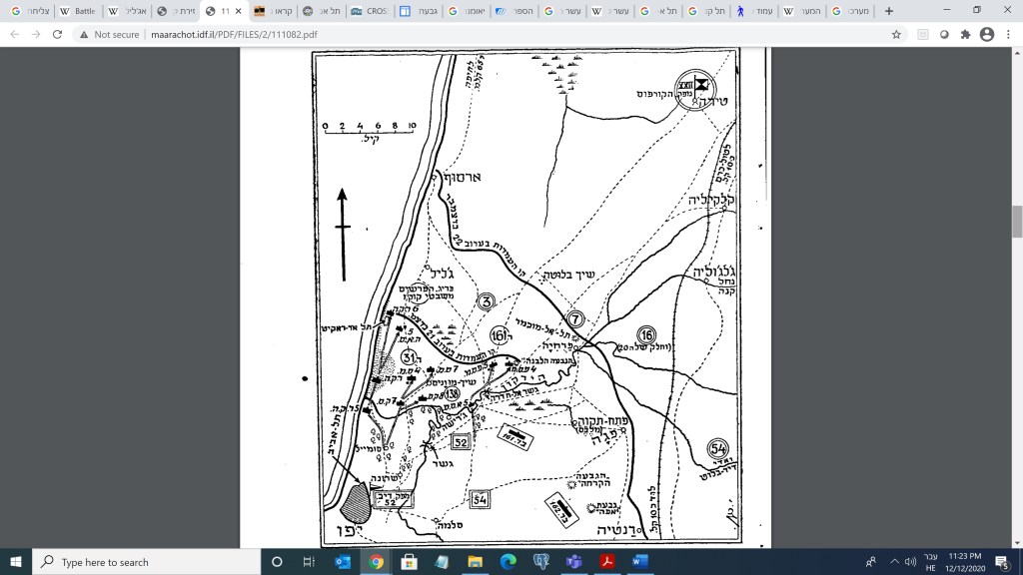Switch to the CROS tab
The image size is (1023, 575).
[x=369, y=11]
